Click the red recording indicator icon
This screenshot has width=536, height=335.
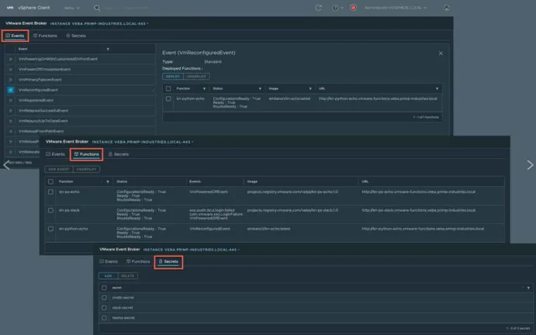[x=354, y=8]
